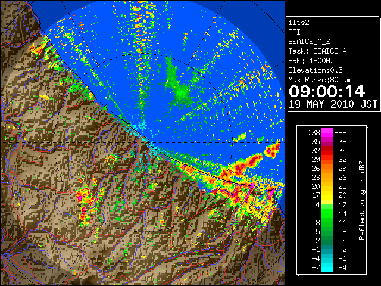Click the "---" legend label
This screenshot has height=286, width=381.
(x=341, y=133)
